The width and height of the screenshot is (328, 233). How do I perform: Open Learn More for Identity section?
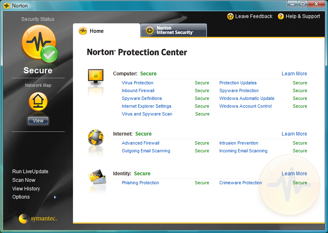294,174
